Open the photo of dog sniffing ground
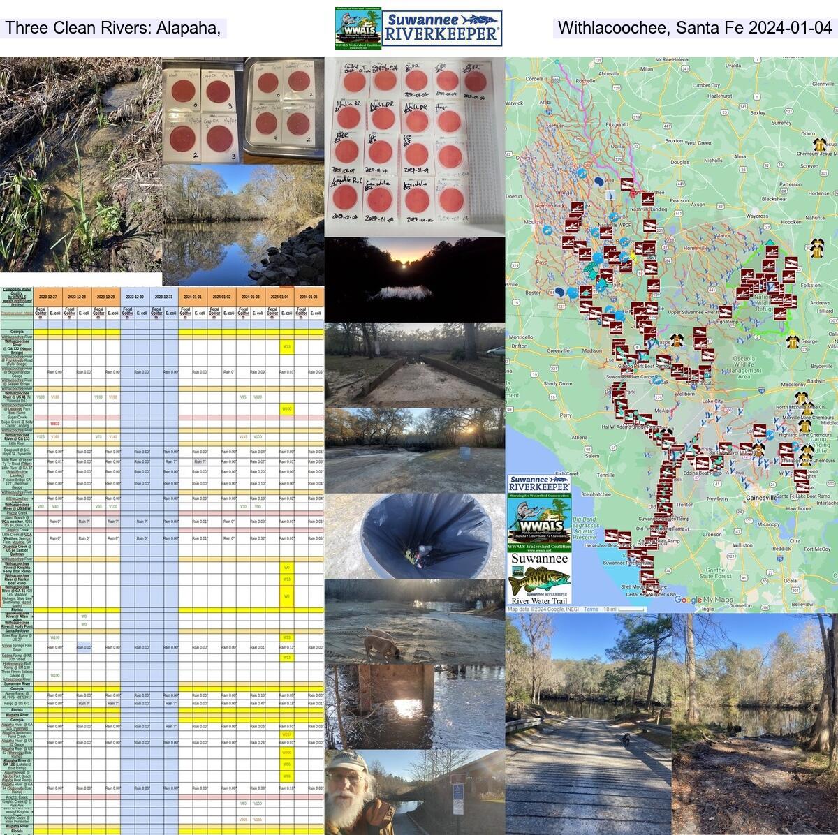This screenshot has height=835, width=838. click(414, 621)
